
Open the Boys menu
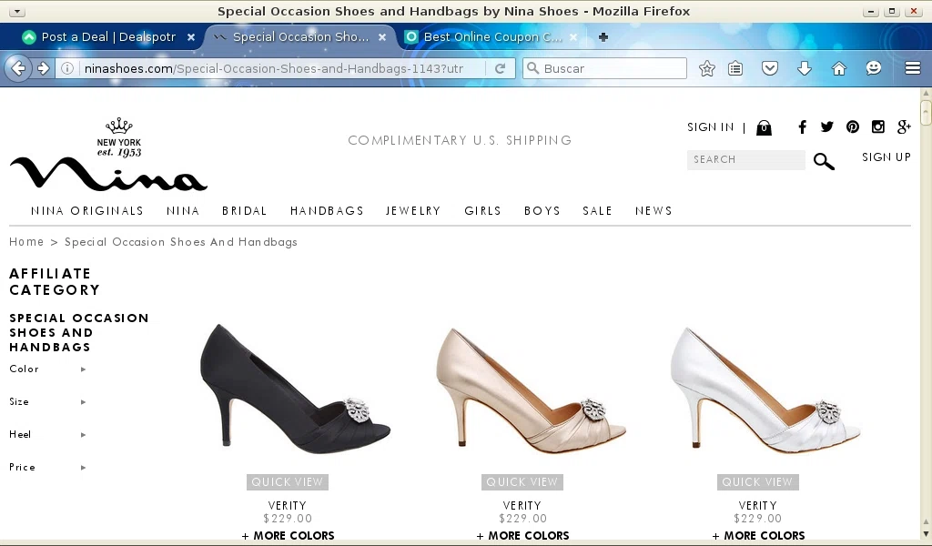coord(542,211)
